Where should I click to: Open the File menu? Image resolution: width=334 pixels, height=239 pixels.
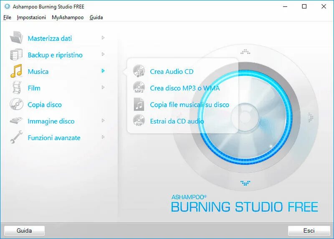7,18
